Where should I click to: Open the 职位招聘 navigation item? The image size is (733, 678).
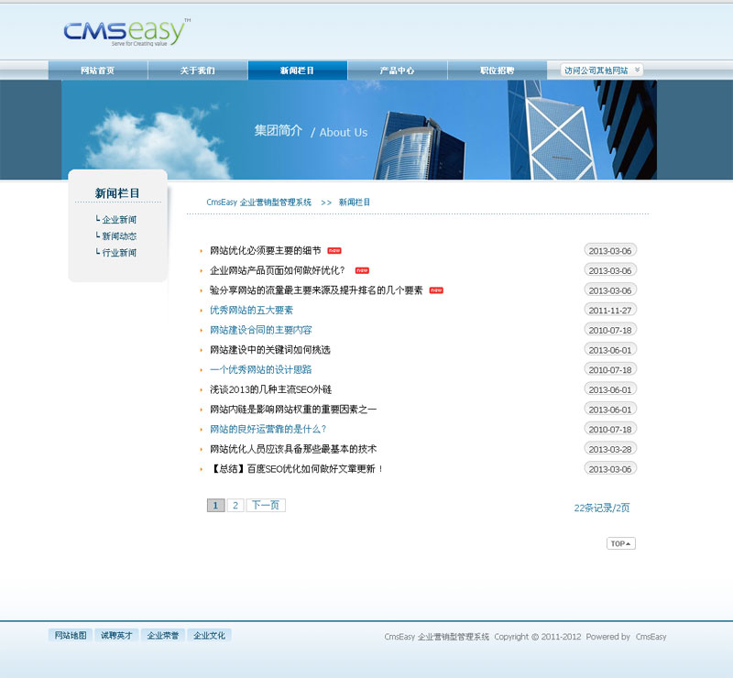tap(498, 71)
